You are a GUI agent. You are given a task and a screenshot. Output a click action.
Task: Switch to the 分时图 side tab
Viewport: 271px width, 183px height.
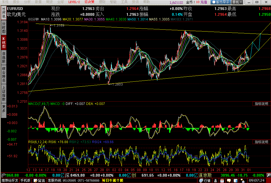(4, 28)
